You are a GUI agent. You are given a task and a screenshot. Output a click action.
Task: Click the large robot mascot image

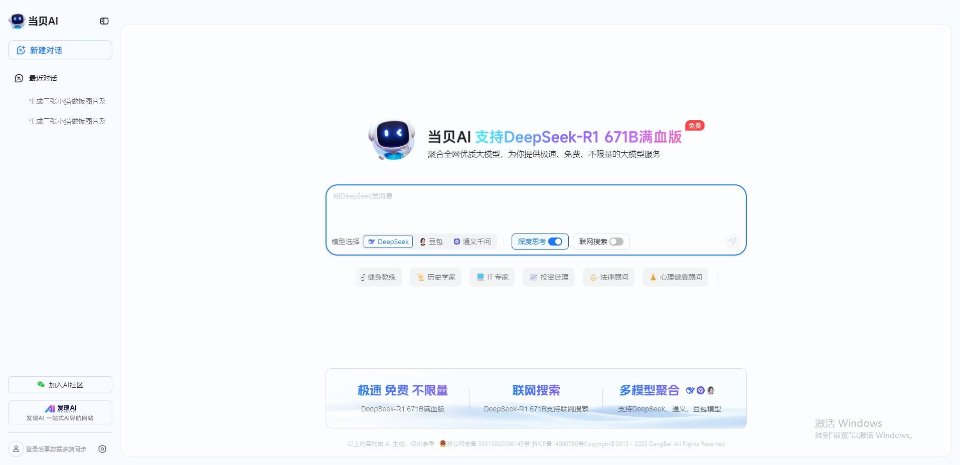[392, 140]
